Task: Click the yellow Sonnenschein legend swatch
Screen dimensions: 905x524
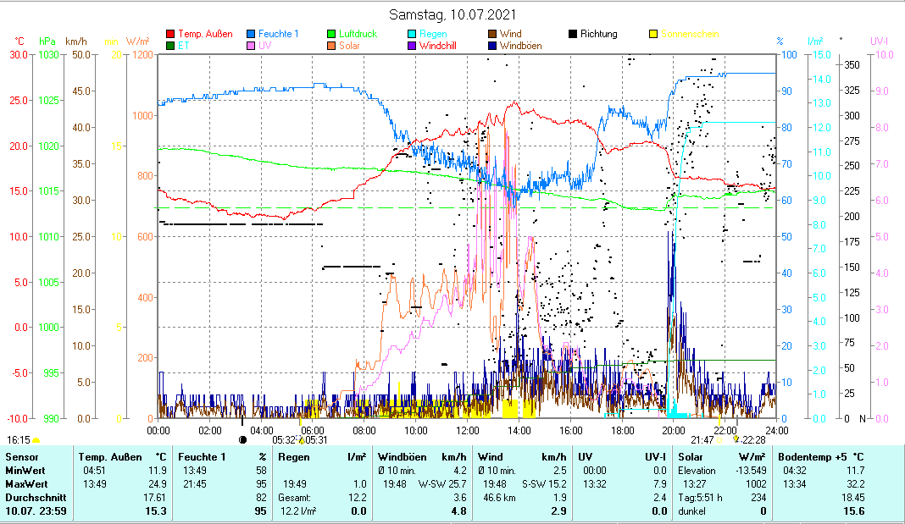Action: [653, 35]
